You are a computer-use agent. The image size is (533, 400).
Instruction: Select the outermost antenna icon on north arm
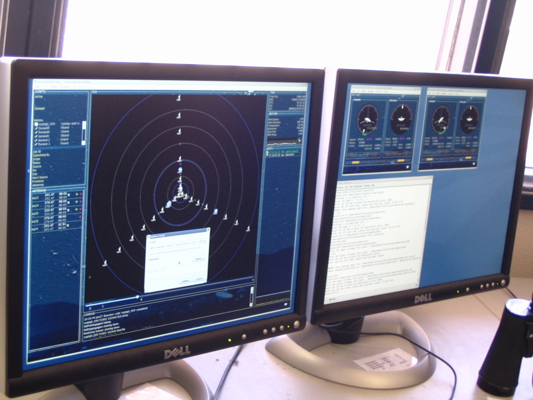179,98
